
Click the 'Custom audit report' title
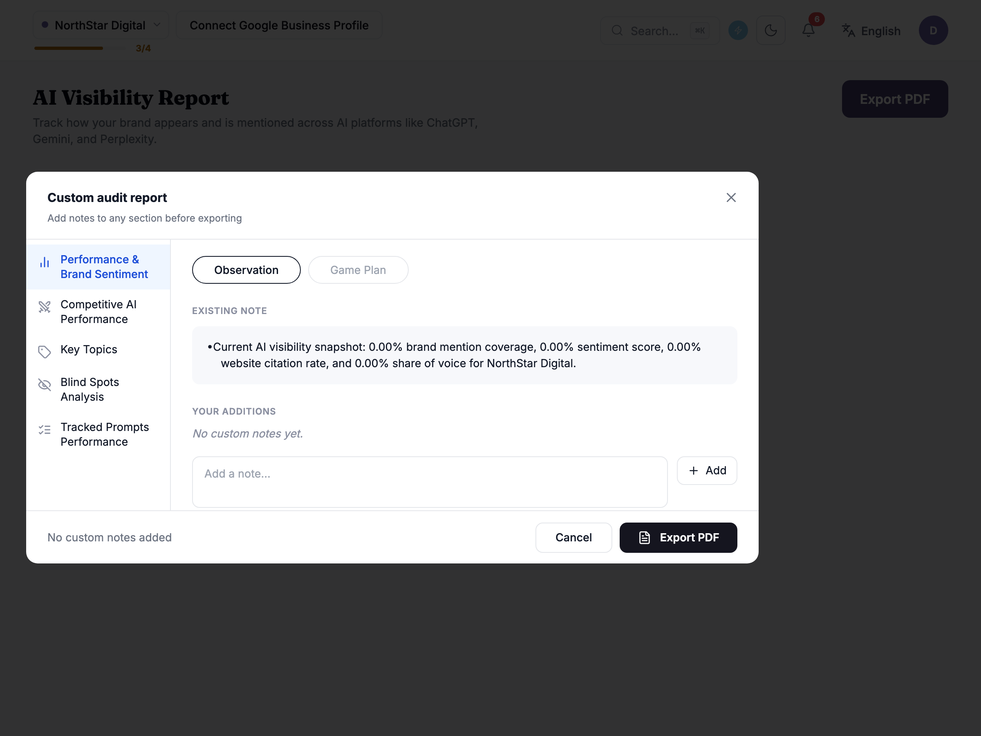pyautogui.click(x=108, y=197)
